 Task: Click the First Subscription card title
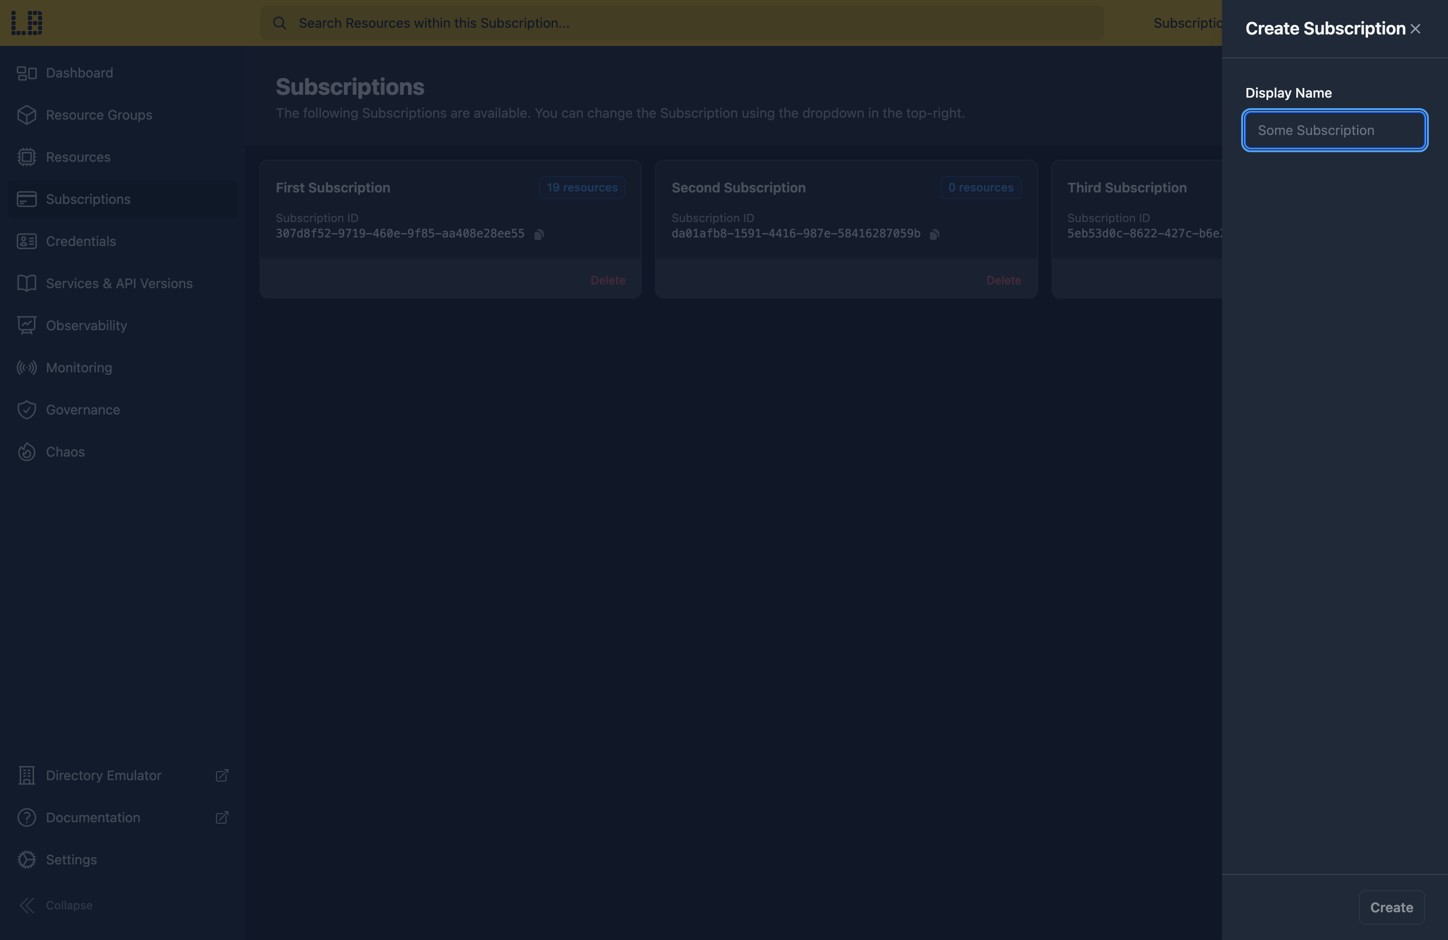pyautogui.click(x=333, y=188)
